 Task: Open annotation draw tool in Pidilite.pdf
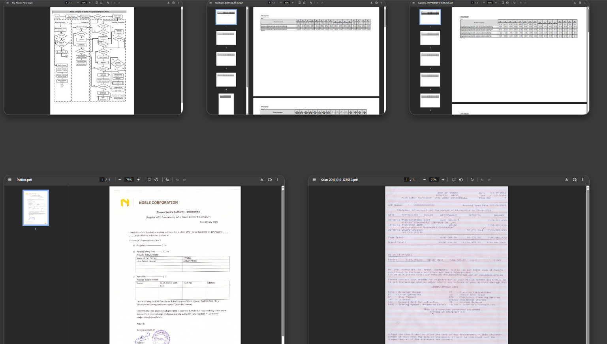[167, 180]
